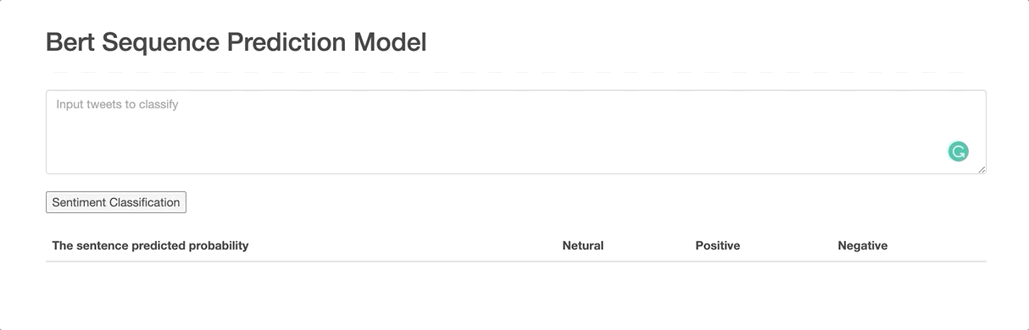This screenshot has width=1029, height=330.
Task: Select the 'Netural' column header
Action: point(583,245)
